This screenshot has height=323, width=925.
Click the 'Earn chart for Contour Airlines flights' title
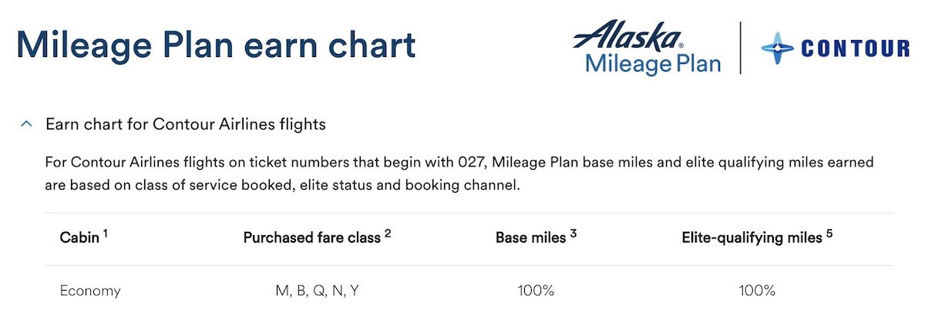click(186, 124)
